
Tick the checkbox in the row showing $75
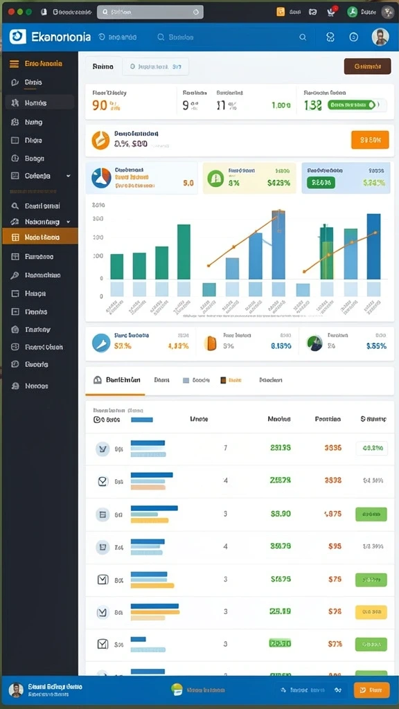tap(103, 580)
